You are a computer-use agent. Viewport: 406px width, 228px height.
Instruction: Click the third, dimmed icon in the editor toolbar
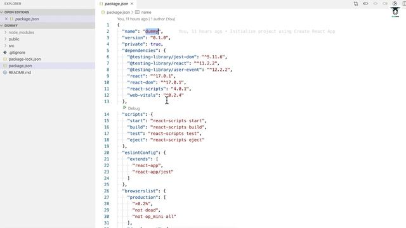coord(376,4)
